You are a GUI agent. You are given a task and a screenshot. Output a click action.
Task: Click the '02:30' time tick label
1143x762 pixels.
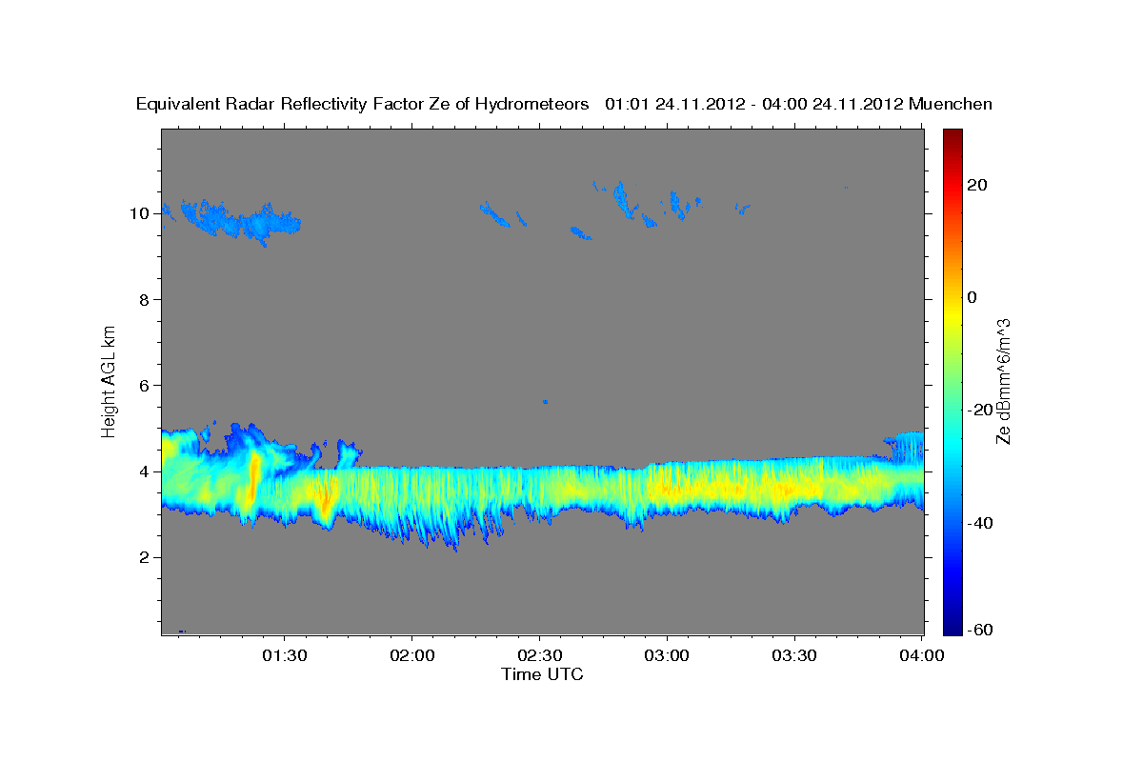(539, 656)
